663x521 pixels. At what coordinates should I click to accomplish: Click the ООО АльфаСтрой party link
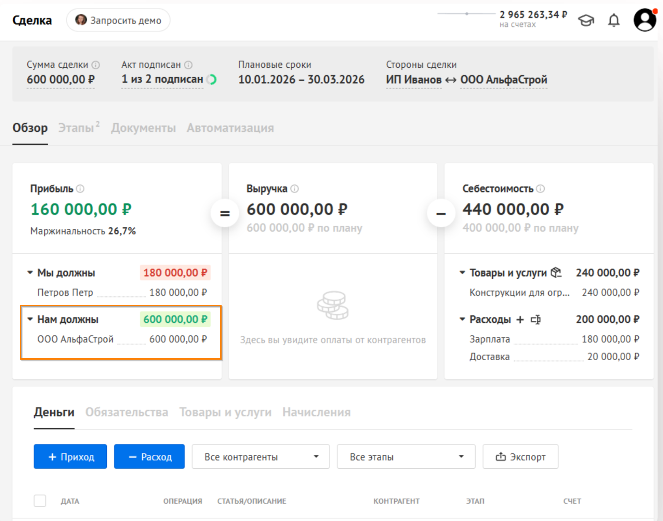pyautogui.click(x=503, y=80)
